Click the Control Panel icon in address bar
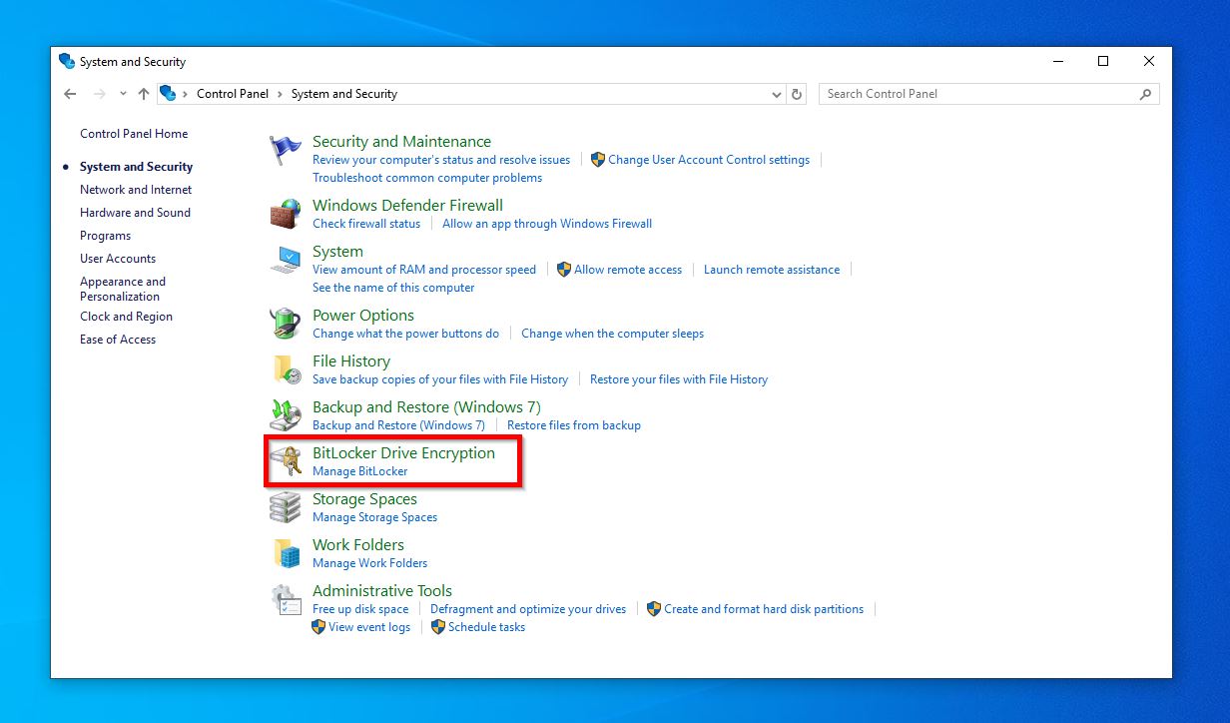The height and width of the screenshot is (723, 1230). (x=168, y=94)
